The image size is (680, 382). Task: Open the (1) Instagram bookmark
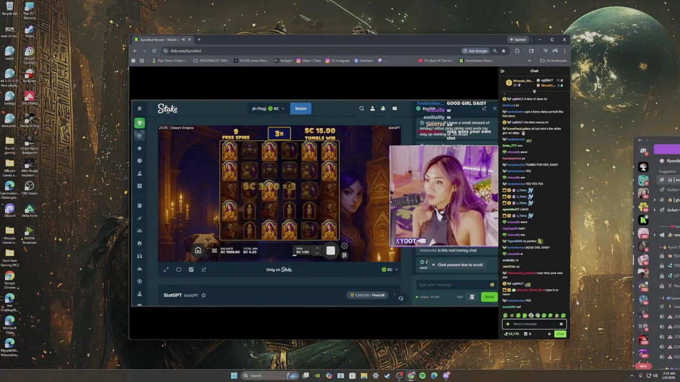pos(338,60)
